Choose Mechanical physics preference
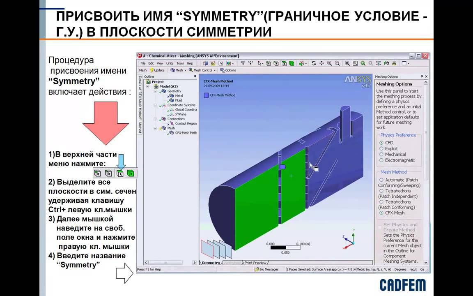This screenshot has width=473, height=296. coord(381,154)
